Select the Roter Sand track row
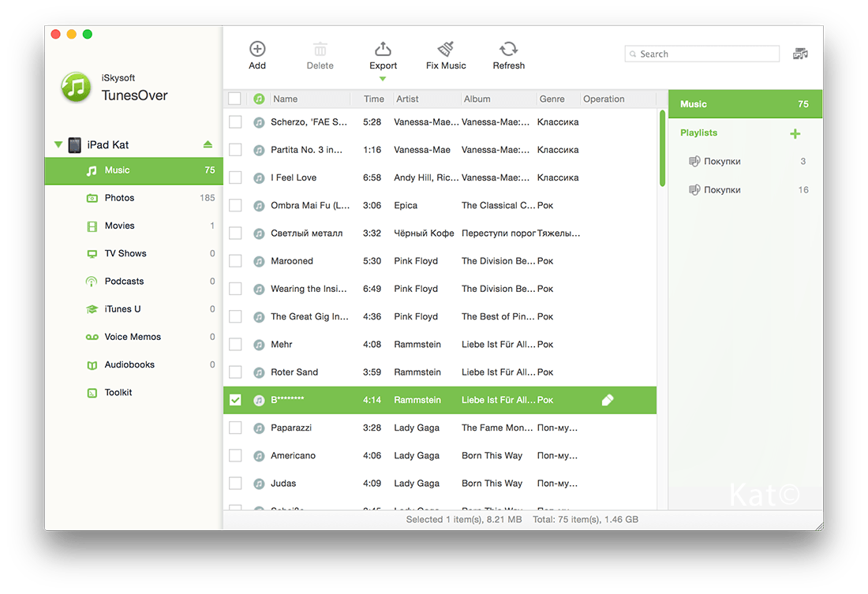 [x=440, y=372]
